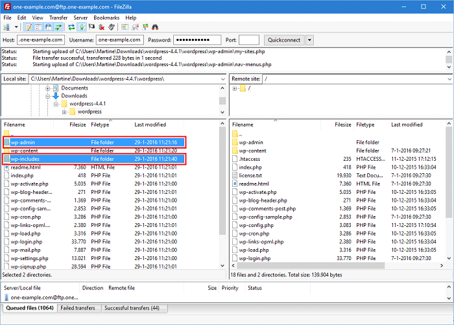This screenshot has width=454, height=325.
Task: Expand the wordpress folder tree node
Action: [65, 112]
